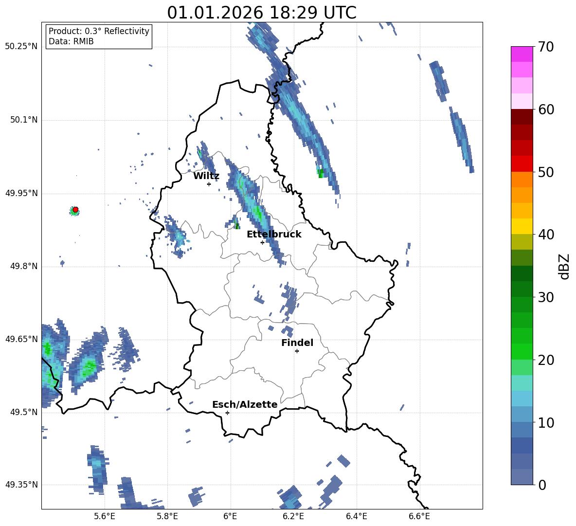Click the 50.25°N latitude label
The width and height of the screenshot is (576, 526).
tap(21, 47)
